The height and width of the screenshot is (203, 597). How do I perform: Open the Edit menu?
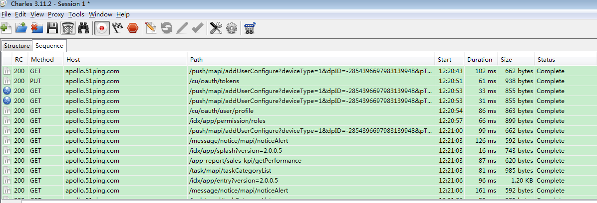click(20, 14)
